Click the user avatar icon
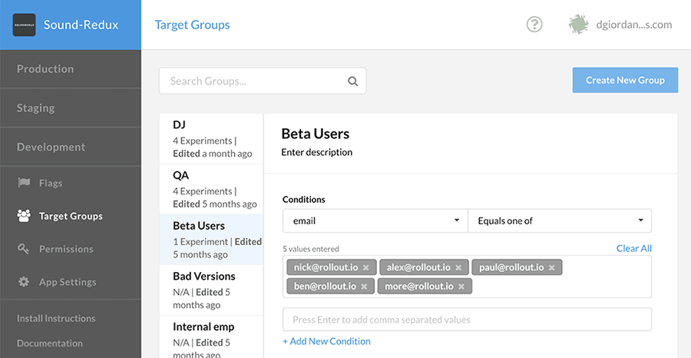The width and height of the screenshot is (691, 358). (578, 25)
